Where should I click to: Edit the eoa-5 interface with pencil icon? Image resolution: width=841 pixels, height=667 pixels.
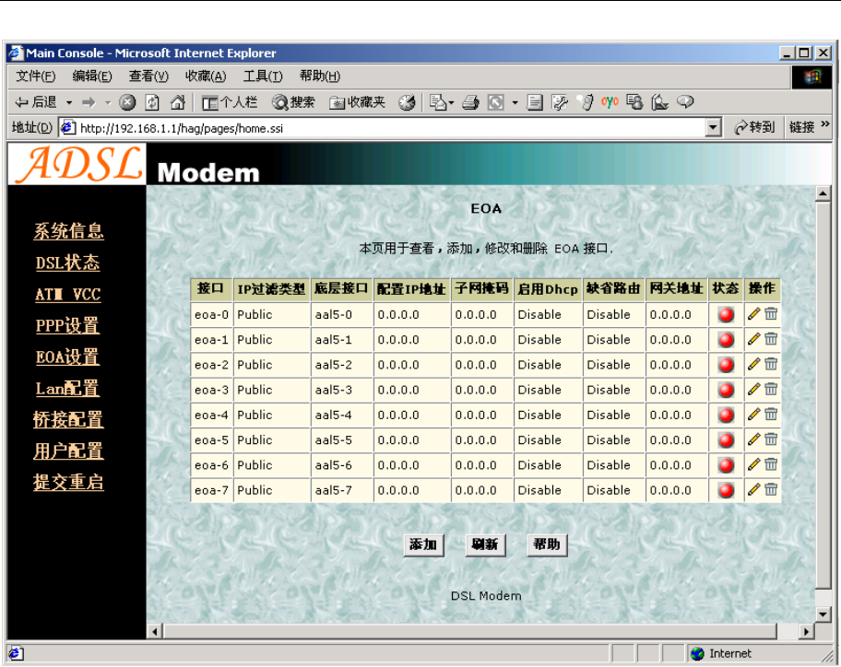(x=753, y=439)
